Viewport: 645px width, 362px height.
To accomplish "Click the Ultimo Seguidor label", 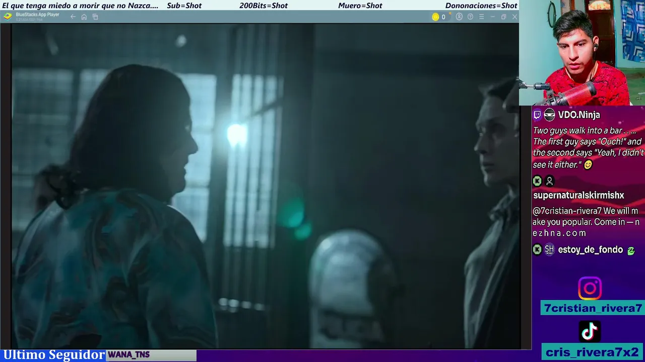I will [54, 355].
